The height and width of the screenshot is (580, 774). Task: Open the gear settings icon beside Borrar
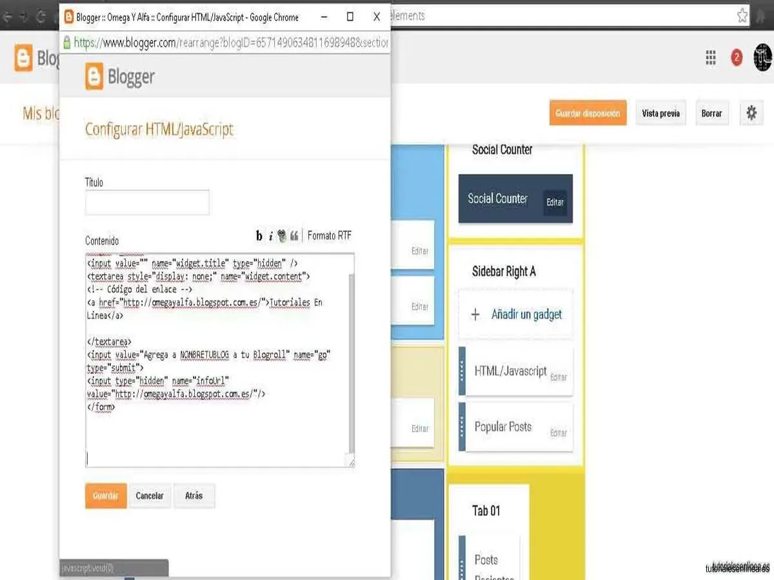pos(751,113)
